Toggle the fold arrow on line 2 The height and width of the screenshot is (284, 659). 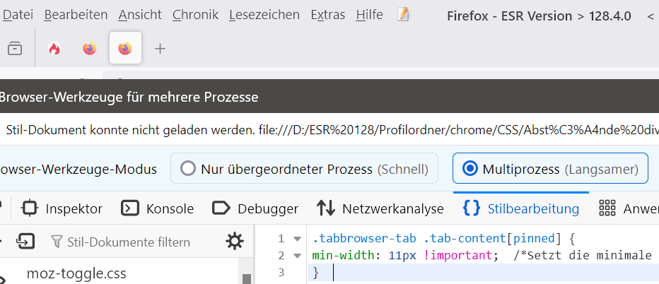point(297,256)
